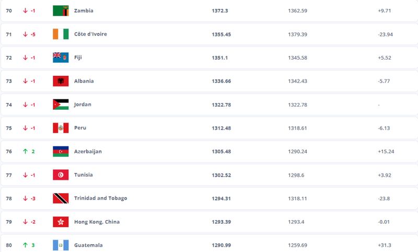Click Côte d'Ivoire's red down arrow
418x252 pixels.
25,34
